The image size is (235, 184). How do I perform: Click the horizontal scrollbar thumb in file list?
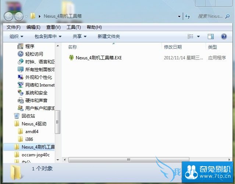click(129, 160)
